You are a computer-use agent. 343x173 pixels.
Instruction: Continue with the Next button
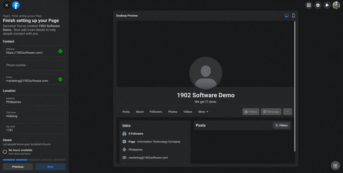click(50, 167)
